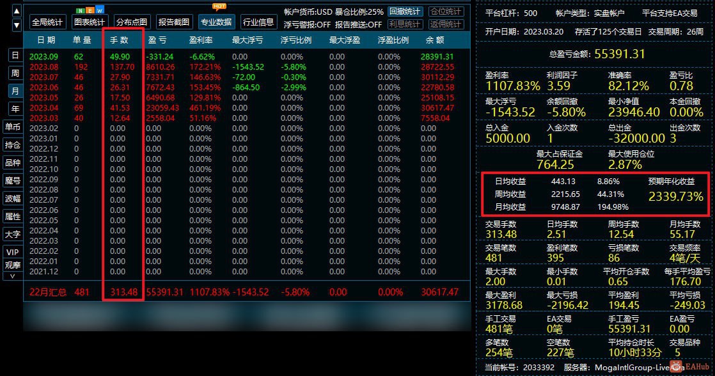Open the 魔号 sidebar option
This screenshot has height=376, width=715.
point(13,180)
